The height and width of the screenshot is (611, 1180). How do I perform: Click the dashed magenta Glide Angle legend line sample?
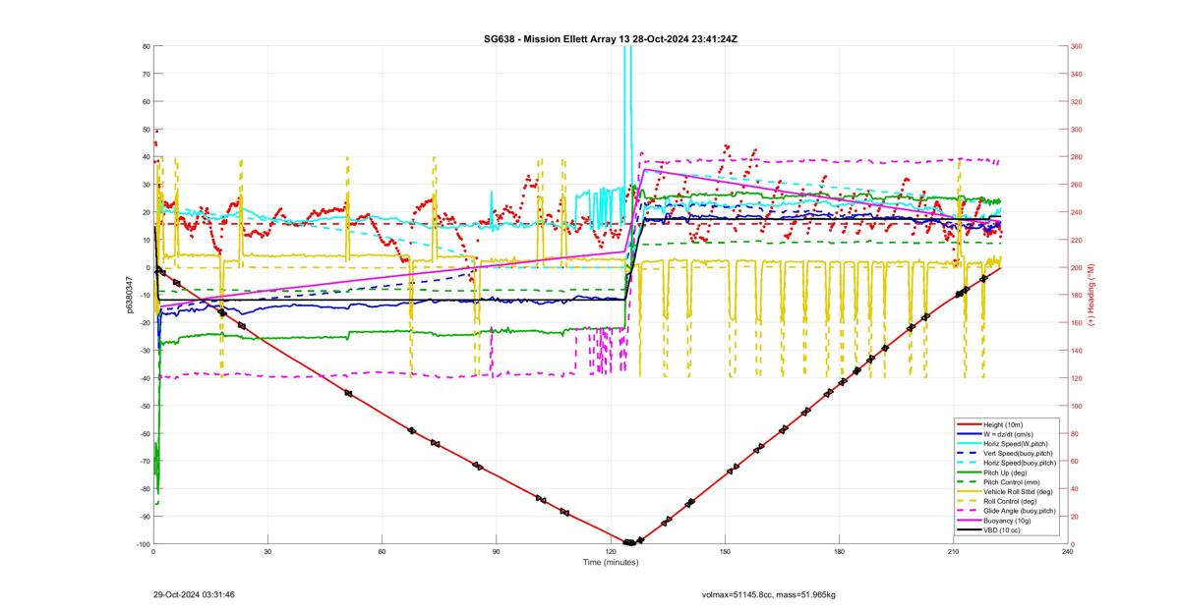tap(969, 511)
